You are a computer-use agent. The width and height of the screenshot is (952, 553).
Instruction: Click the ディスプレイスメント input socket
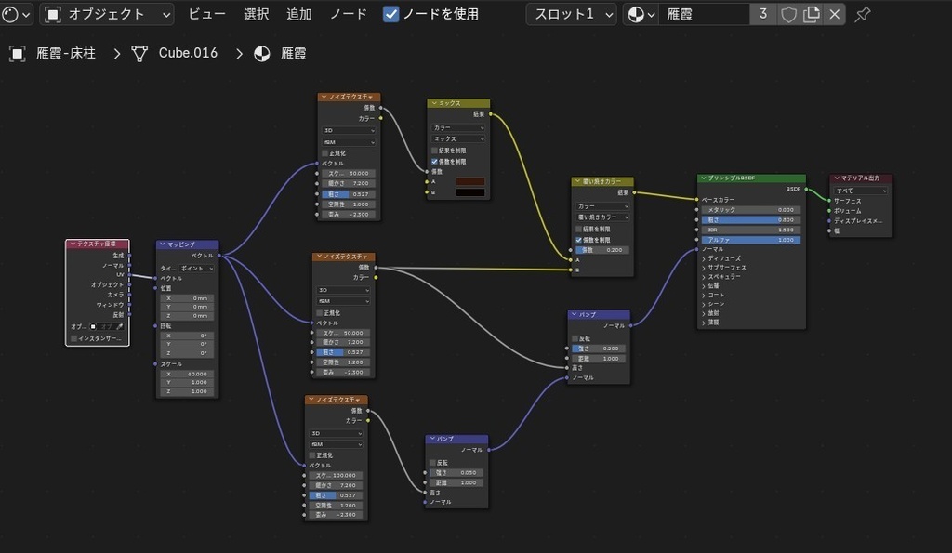pyautogui.click(x=829, y=221)
